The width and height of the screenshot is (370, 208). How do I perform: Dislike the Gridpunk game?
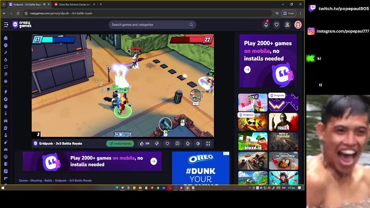click(157, 144)
